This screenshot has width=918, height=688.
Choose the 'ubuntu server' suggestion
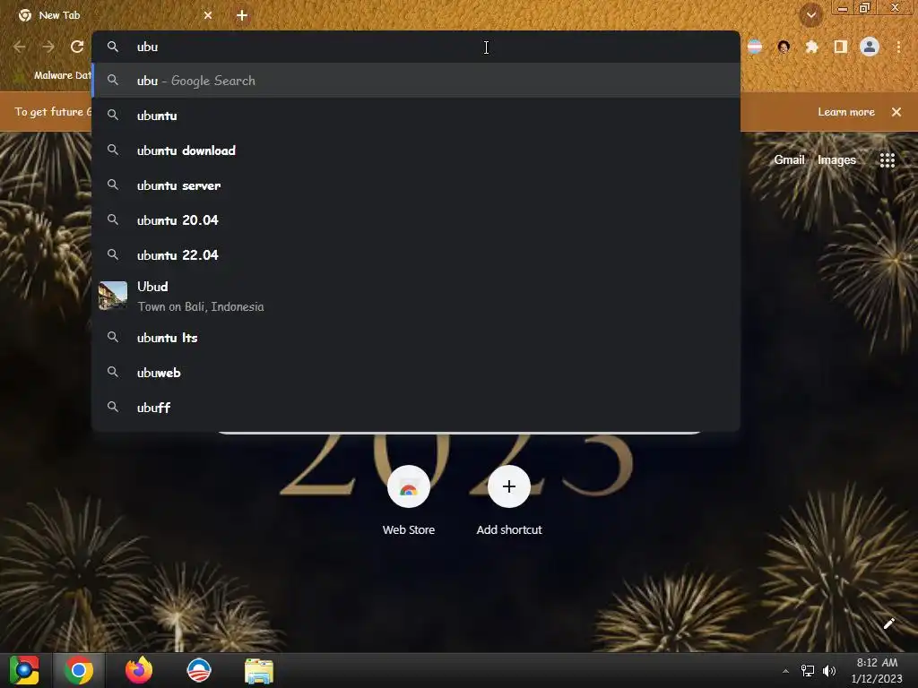(x=416, y=185)
